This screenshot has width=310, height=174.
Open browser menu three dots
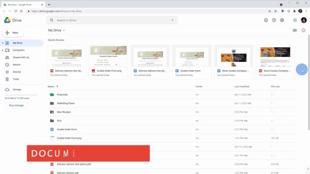click(306, 11)
